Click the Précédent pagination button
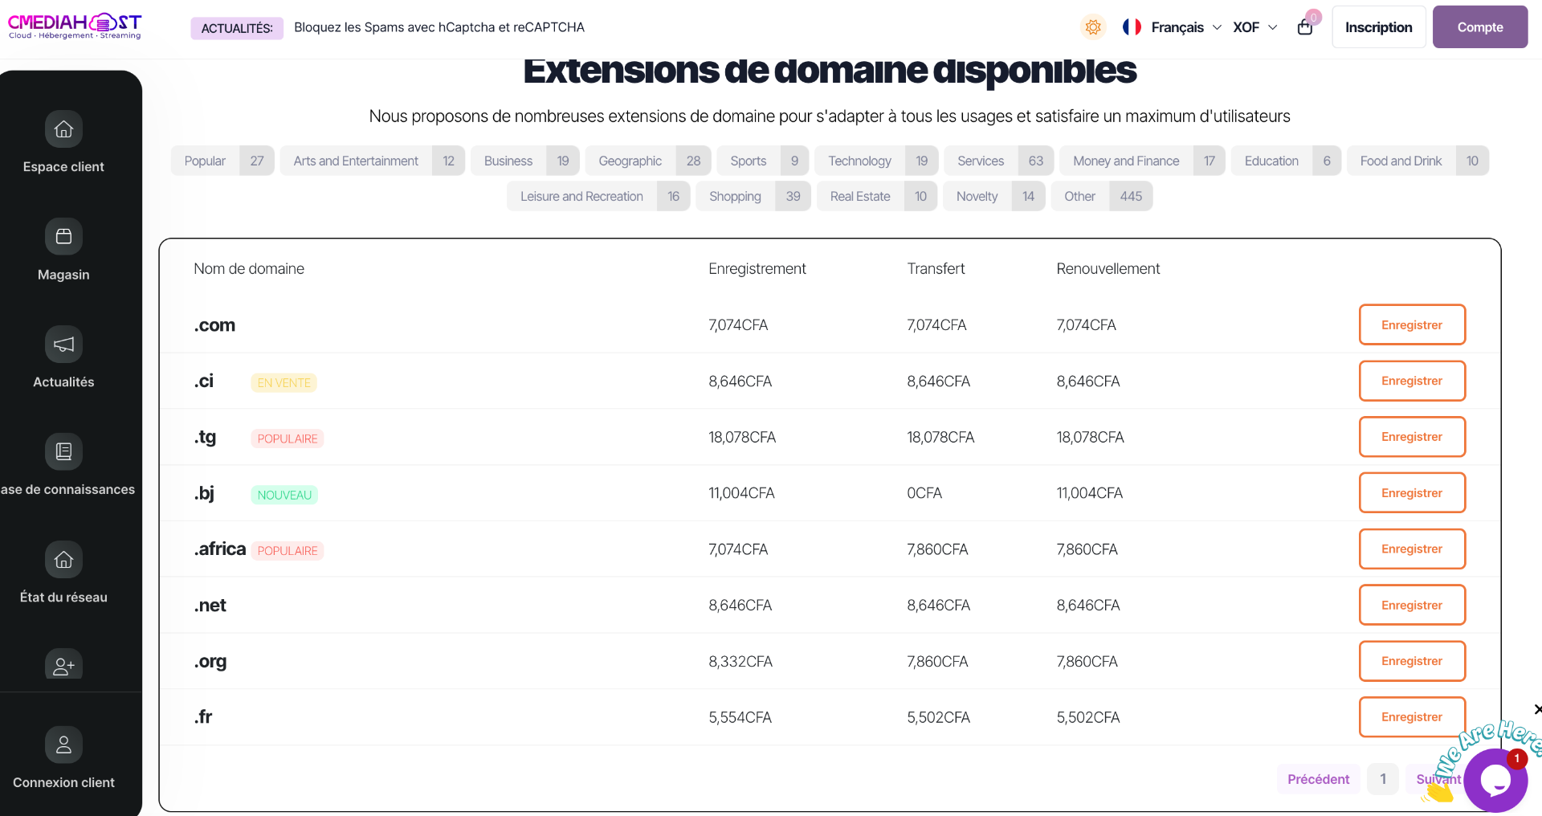This screenshot has height=816, width=1542. [x=1318, y=779]
